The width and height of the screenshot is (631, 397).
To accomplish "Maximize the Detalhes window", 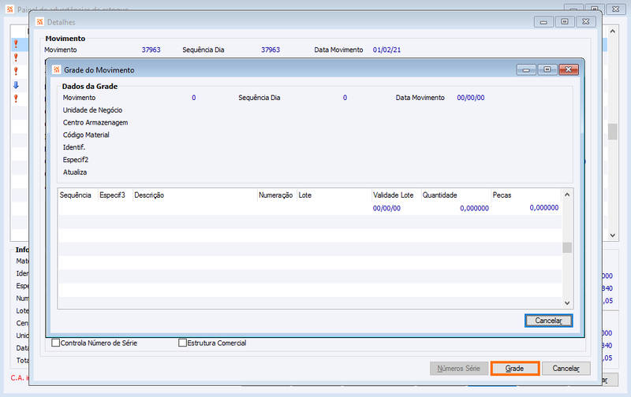I will (565, 22).
